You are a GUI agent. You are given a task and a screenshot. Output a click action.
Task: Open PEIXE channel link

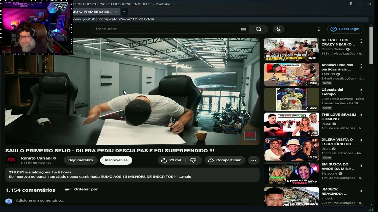326,124
